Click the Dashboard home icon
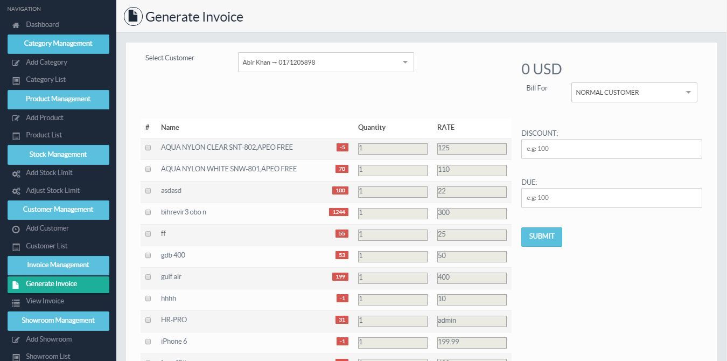This screenshot has width=727, height=361. 16,25
